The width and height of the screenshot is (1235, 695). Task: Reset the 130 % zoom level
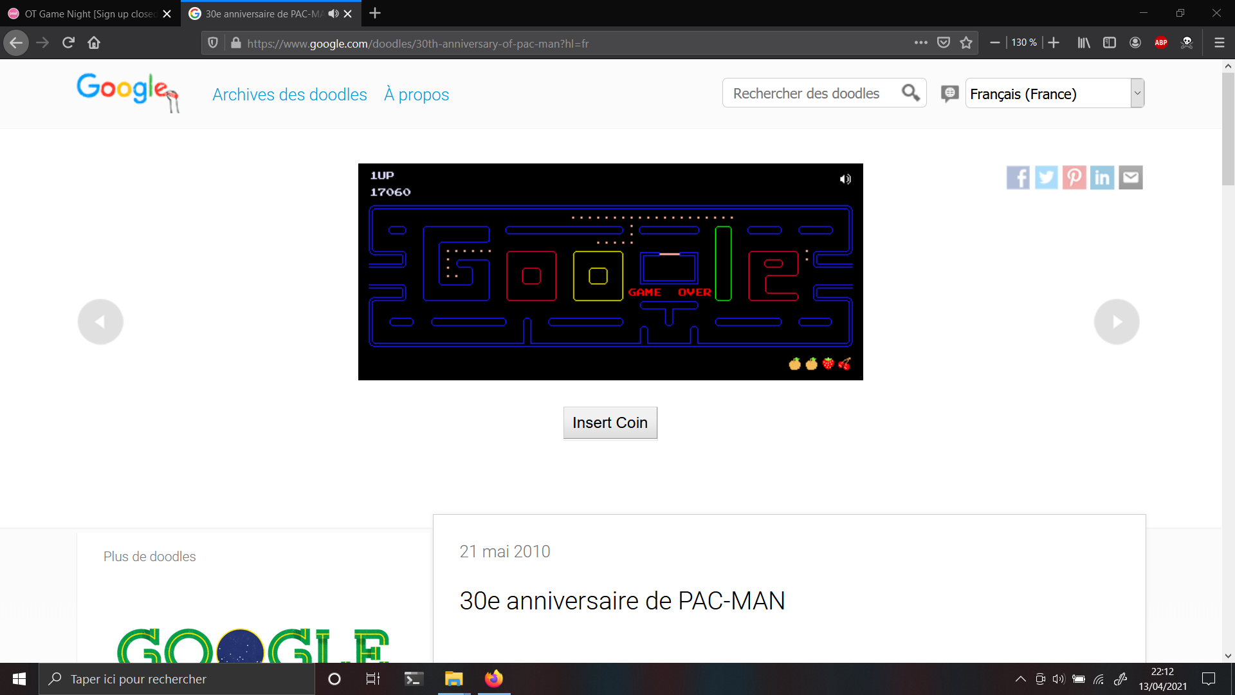coord(1024,43)
